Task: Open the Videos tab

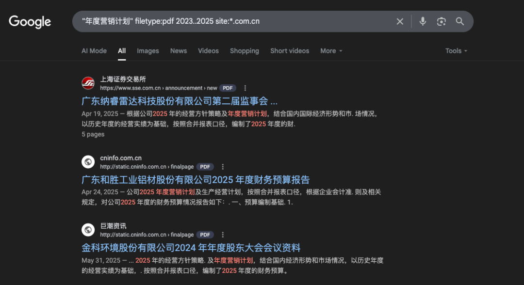Action: click(208, 51)
